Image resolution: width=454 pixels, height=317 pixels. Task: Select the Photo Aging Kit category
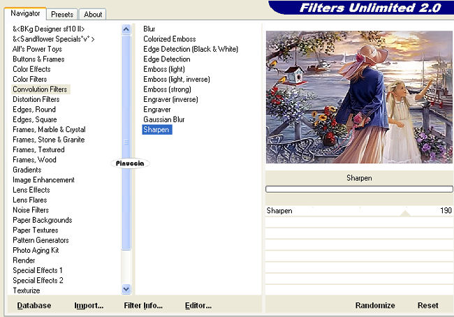(x=36, y=251)
